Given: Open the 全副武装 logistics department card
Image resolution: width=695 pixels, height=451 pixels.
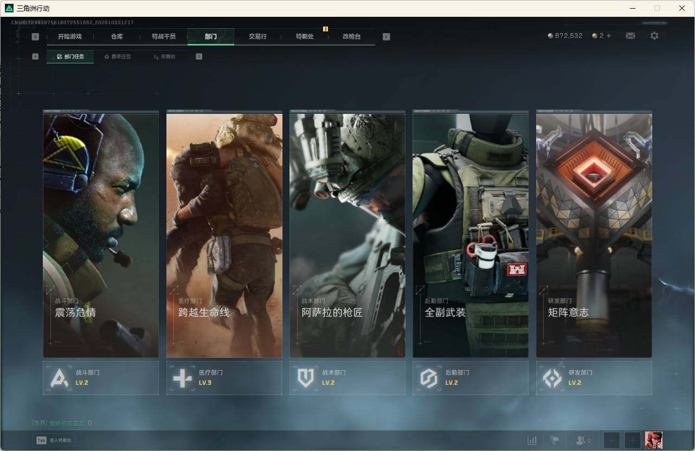Looking at the screenshot, I should pos(471,234).
